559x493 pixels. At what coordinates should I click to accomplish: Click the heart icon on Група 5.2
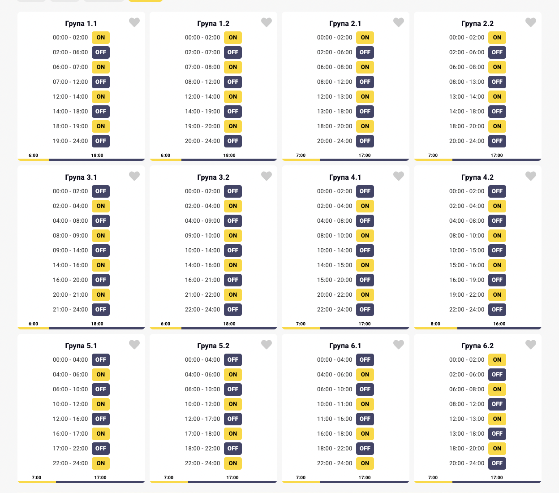267,345
